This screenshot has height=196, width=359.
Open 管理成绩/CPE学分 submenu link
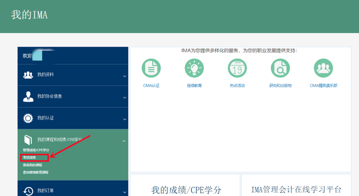pos(36,150)
